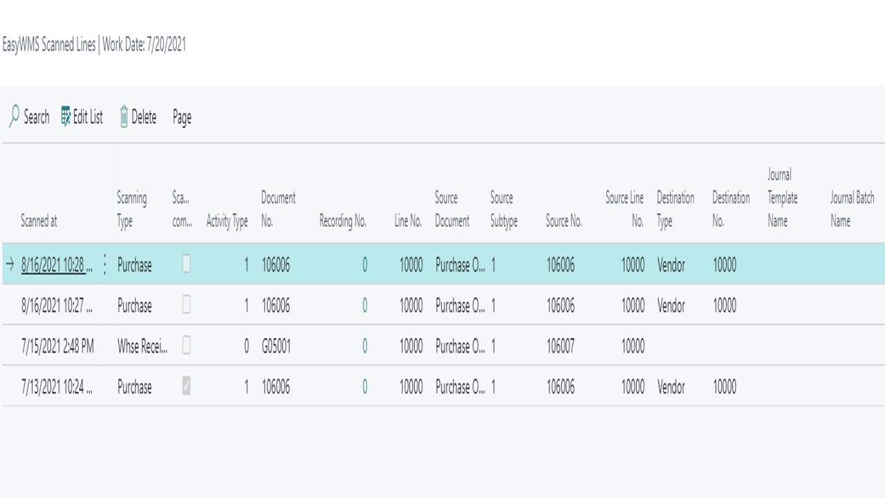Click Purchase O... in the 106007 row
885x498 pixels.
coord(460,347)
